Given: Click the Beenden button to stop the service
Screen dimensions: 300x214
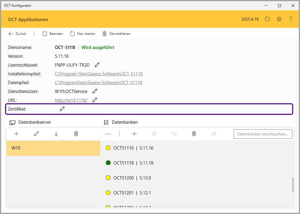Looking at the screenshot, I should click(53, 34).
